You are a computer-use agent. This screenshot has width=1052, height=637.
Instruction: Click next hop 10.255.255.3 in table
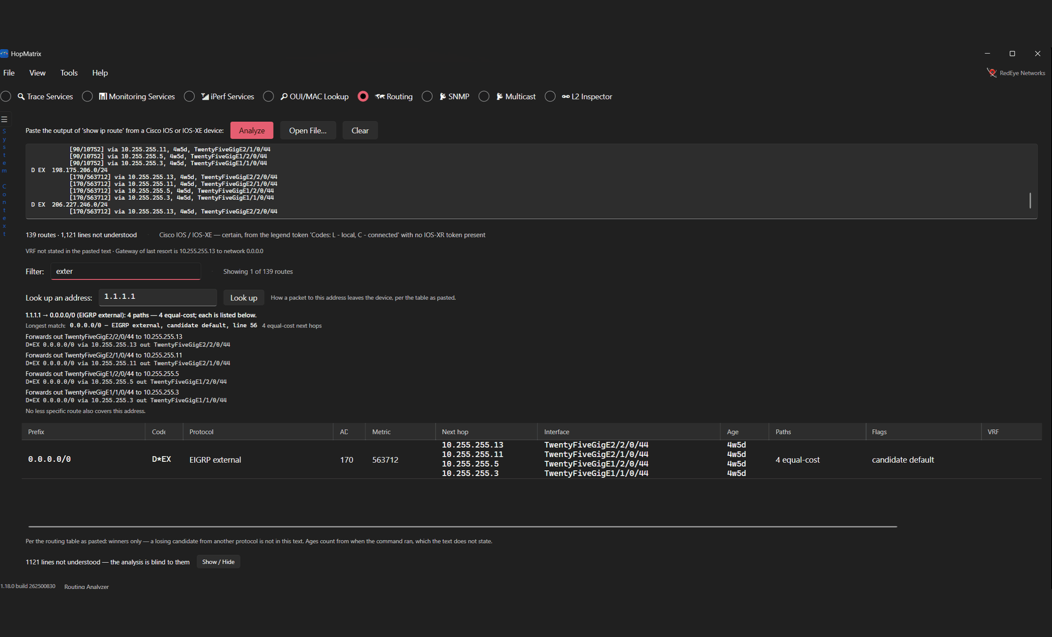(x=470, y=473)
